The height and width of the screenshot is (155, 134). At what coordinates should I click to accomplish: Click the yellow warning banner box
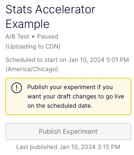68,96
